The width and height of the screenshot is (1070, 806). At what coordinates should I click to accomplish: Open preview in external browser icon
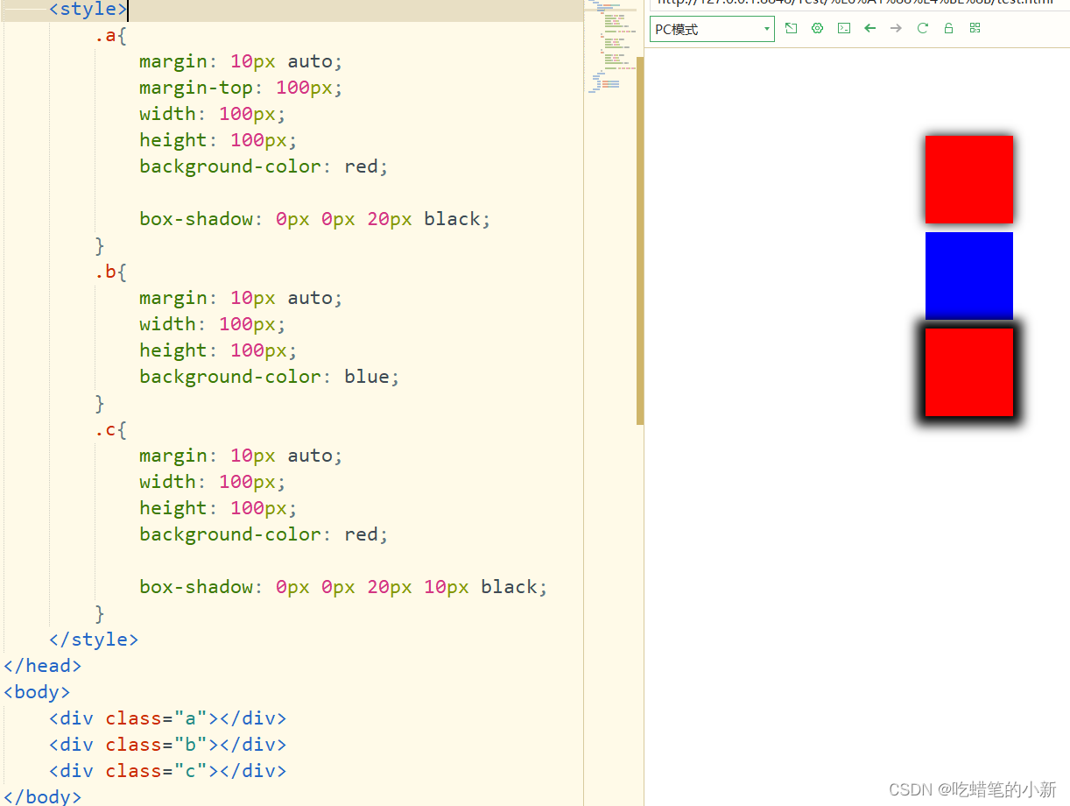coord(791,28)
